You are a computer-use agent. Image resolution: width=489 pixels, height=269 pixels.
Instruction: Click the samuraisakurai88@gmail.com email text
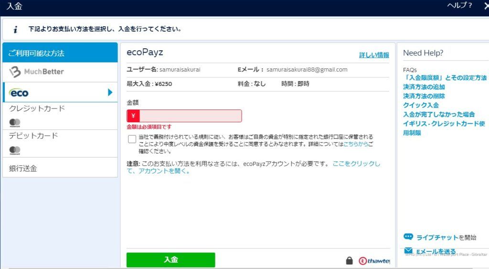[307, 70]
